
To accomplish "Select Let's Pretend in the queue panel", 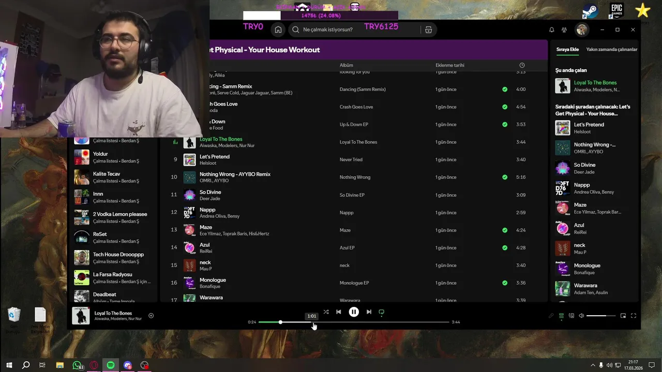I will point(594,128).
